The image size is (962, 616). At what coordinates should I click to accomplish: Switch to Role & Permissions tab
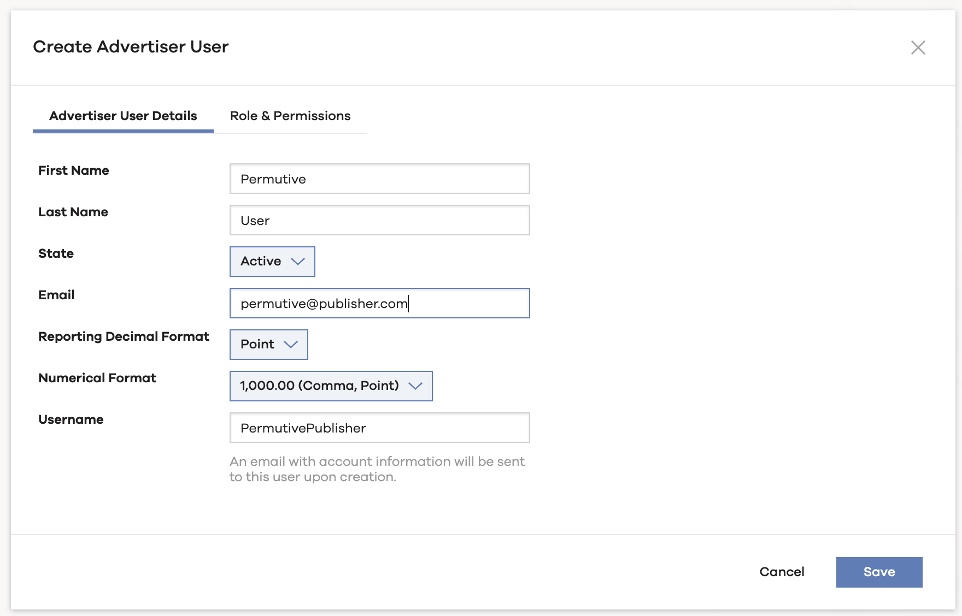(290, 116)
